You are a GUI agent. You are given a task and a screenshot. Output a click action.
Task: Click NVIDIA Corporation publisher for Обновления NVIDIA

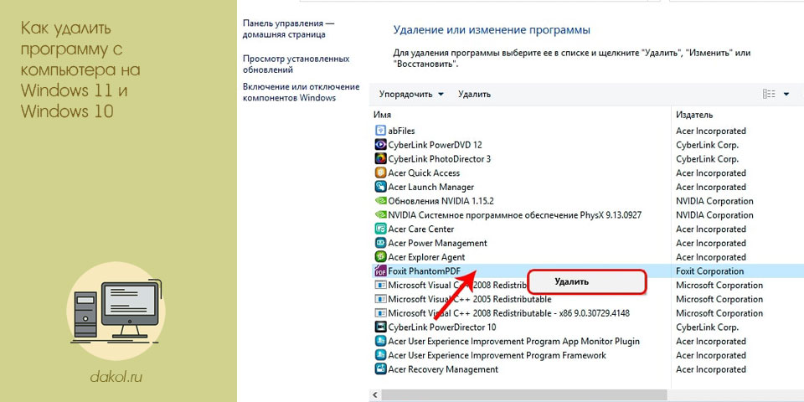[714, 201]
